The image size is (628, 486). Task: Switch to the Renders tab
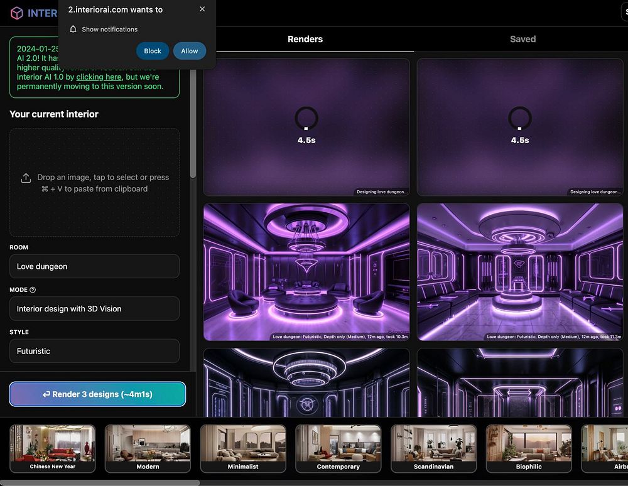[x=305, y=39]
